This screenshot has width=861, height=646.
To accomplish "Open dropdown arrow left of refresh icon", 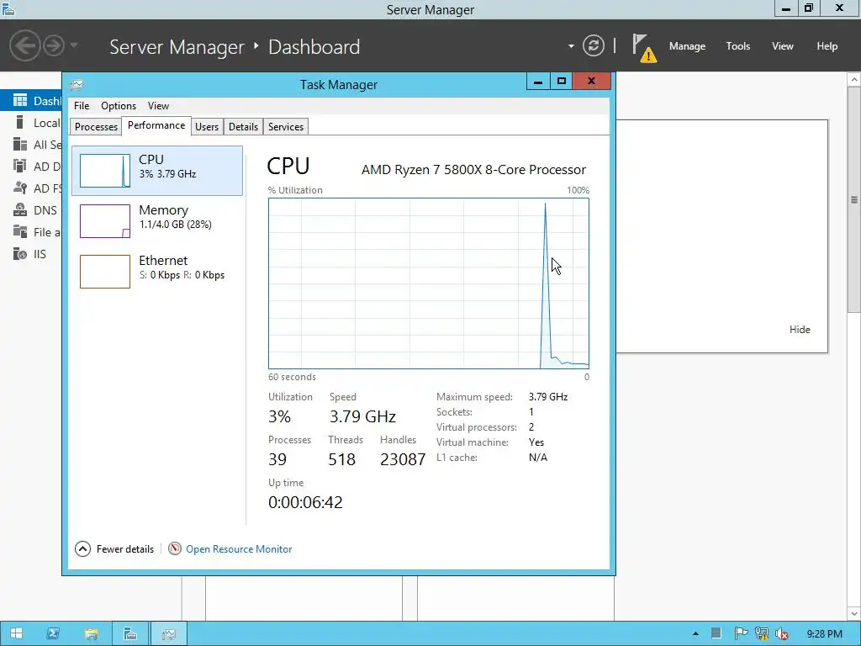I will 571,46.
